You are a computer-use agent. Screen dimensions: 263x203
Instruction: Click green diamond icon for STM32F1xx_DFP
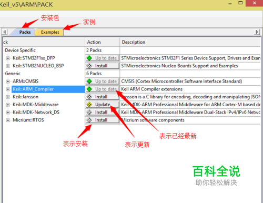click(89, 58)
